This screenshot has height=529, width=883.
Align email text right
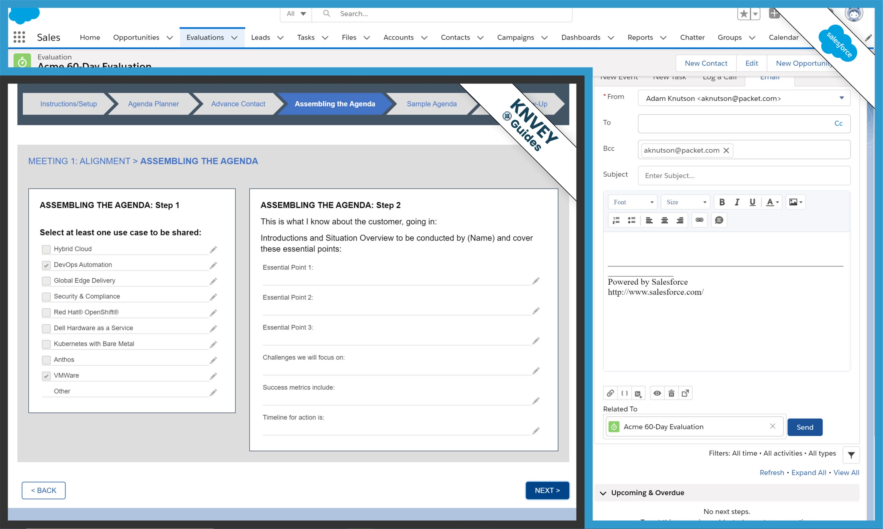[x=680, y=220]
